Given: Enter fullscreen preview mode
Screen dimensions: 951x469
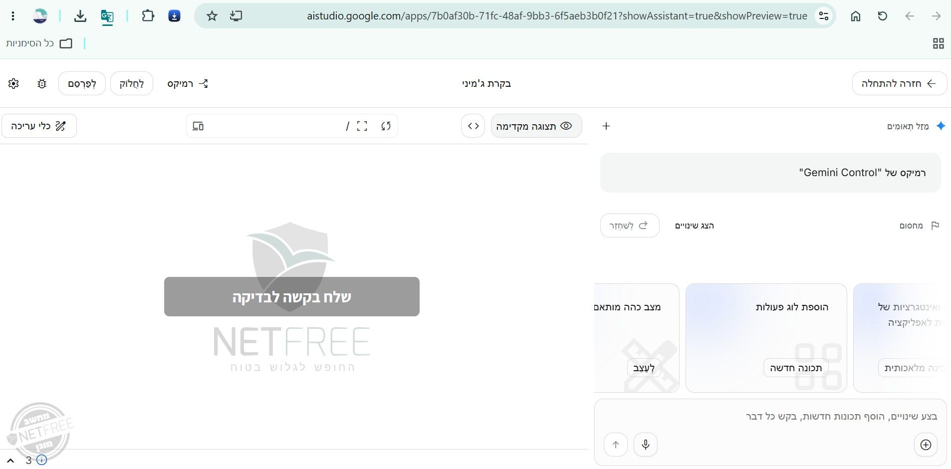Looking at the screenshot, I should (362, 126).
